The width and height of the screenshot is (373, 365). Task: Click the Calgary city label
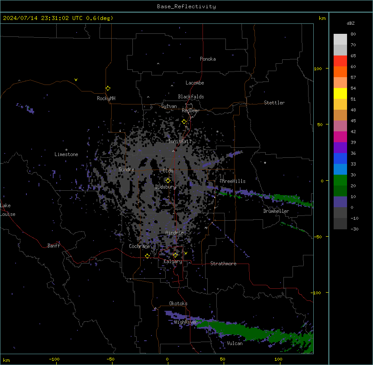point(173,261)
